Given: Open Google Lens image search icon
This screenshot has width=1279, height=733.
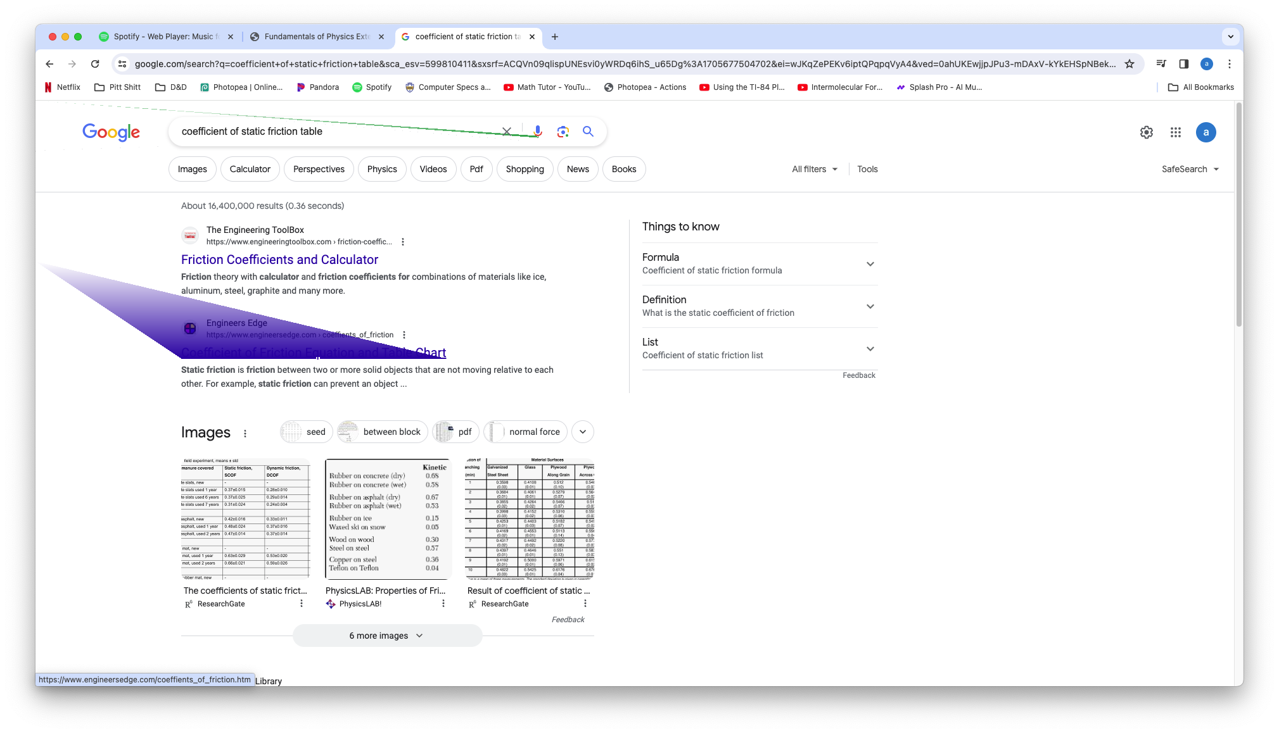Looking at the screenshot, I should pos(563,132).
